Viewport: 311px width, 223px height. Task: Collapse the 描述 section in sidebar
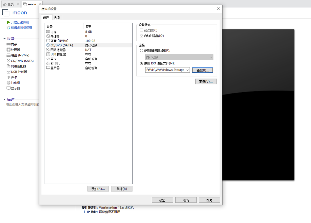(4, 99)
